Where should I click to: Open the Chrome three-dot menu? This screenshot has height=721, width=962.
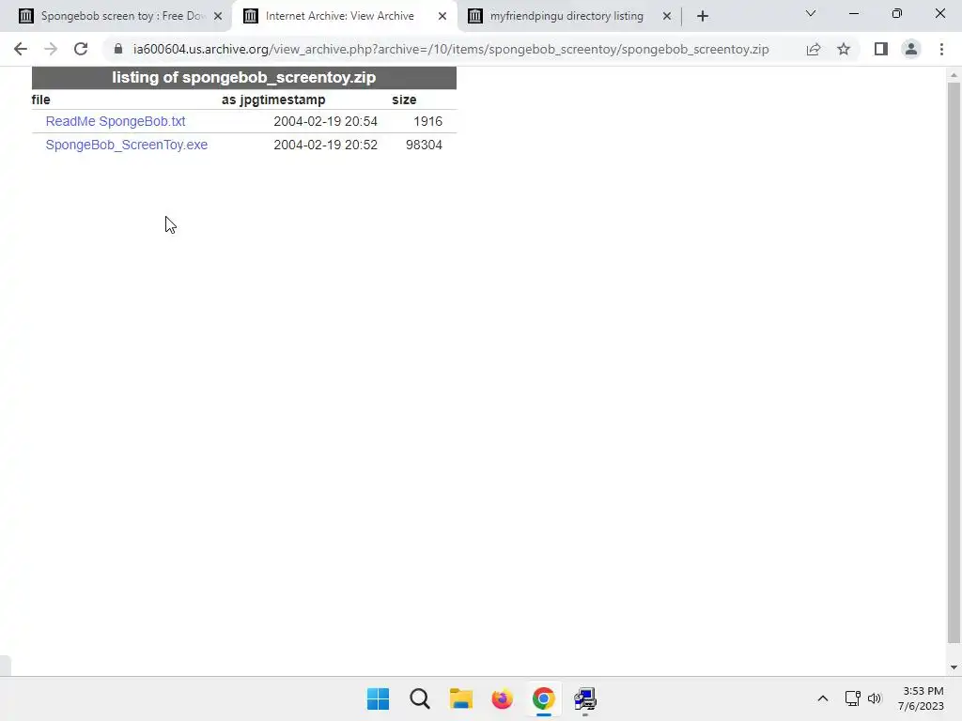[941, 49]
